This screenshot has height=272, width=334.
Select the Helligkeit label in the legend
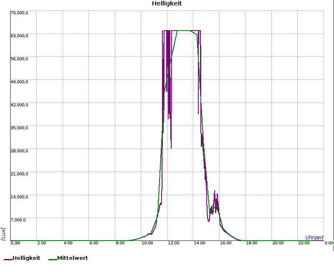pos(26,258)
